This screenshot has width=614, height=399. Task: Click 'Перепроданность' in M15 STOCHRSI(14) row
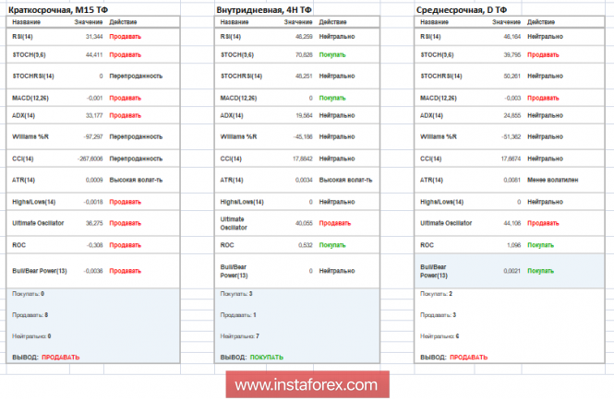point(136,76)
